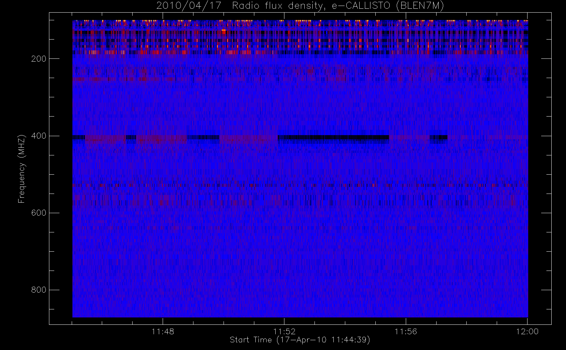The width and height of the screenshot is (566, 350).
Task: Click the 11:48 time tick label
Action: 163,331
